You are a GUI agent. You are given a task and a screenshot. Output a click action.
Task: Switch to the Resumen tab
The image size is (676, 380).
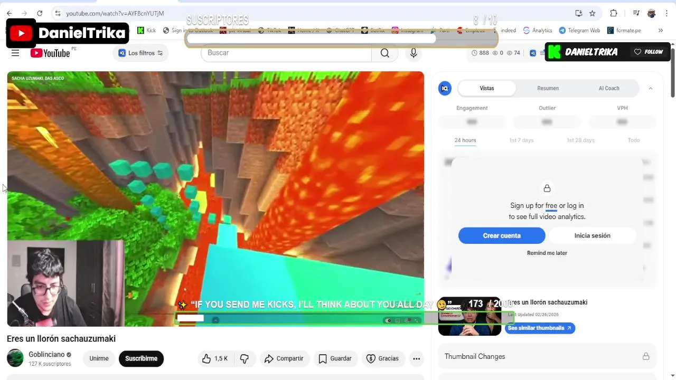point(548,88)
